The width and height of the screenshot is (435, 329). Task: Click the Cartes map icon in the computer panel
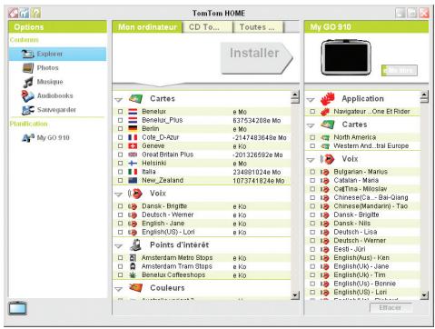tap(135, 99)
